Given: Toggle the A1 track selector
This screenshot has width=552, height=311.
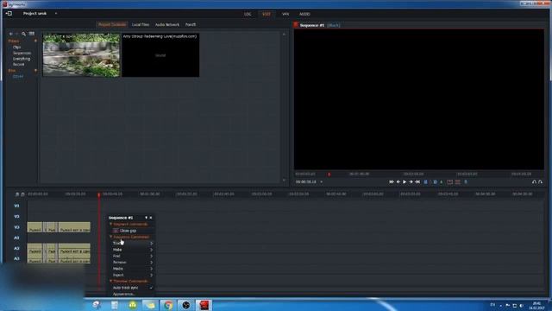Looking at the screenshot, I should point(16,238).
